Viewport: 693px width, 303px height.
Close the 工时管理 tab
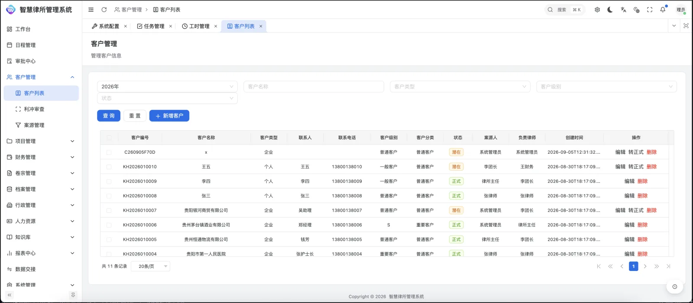[216, 26]
